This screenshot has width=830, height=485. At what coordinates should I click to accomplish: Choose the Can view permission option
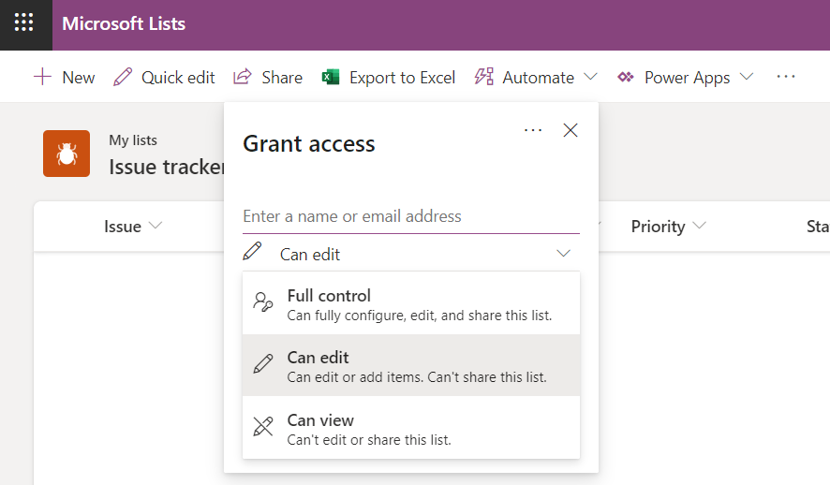tap(410, 428)
